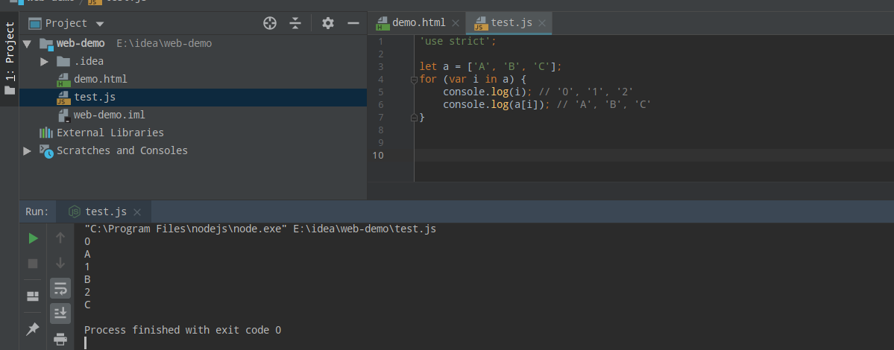Rerun test.js with green play button
The width and height of the screenshot is (894, 350).
point(33,238)
